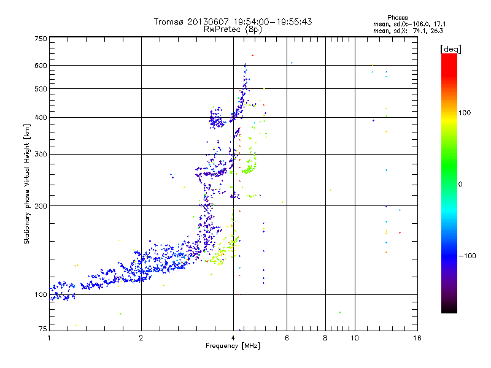Viewport: 491px width, 368px height.
Task: Click the phase colorbar scale
Action: pyautogui.click(x=449, y=183)
